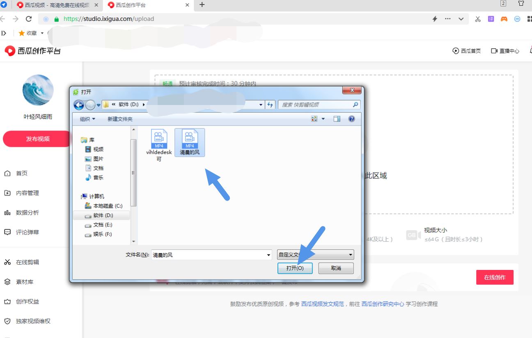Select the 清晨的风 MP4 file
The image size is (532, 338).
coord(190,142)
